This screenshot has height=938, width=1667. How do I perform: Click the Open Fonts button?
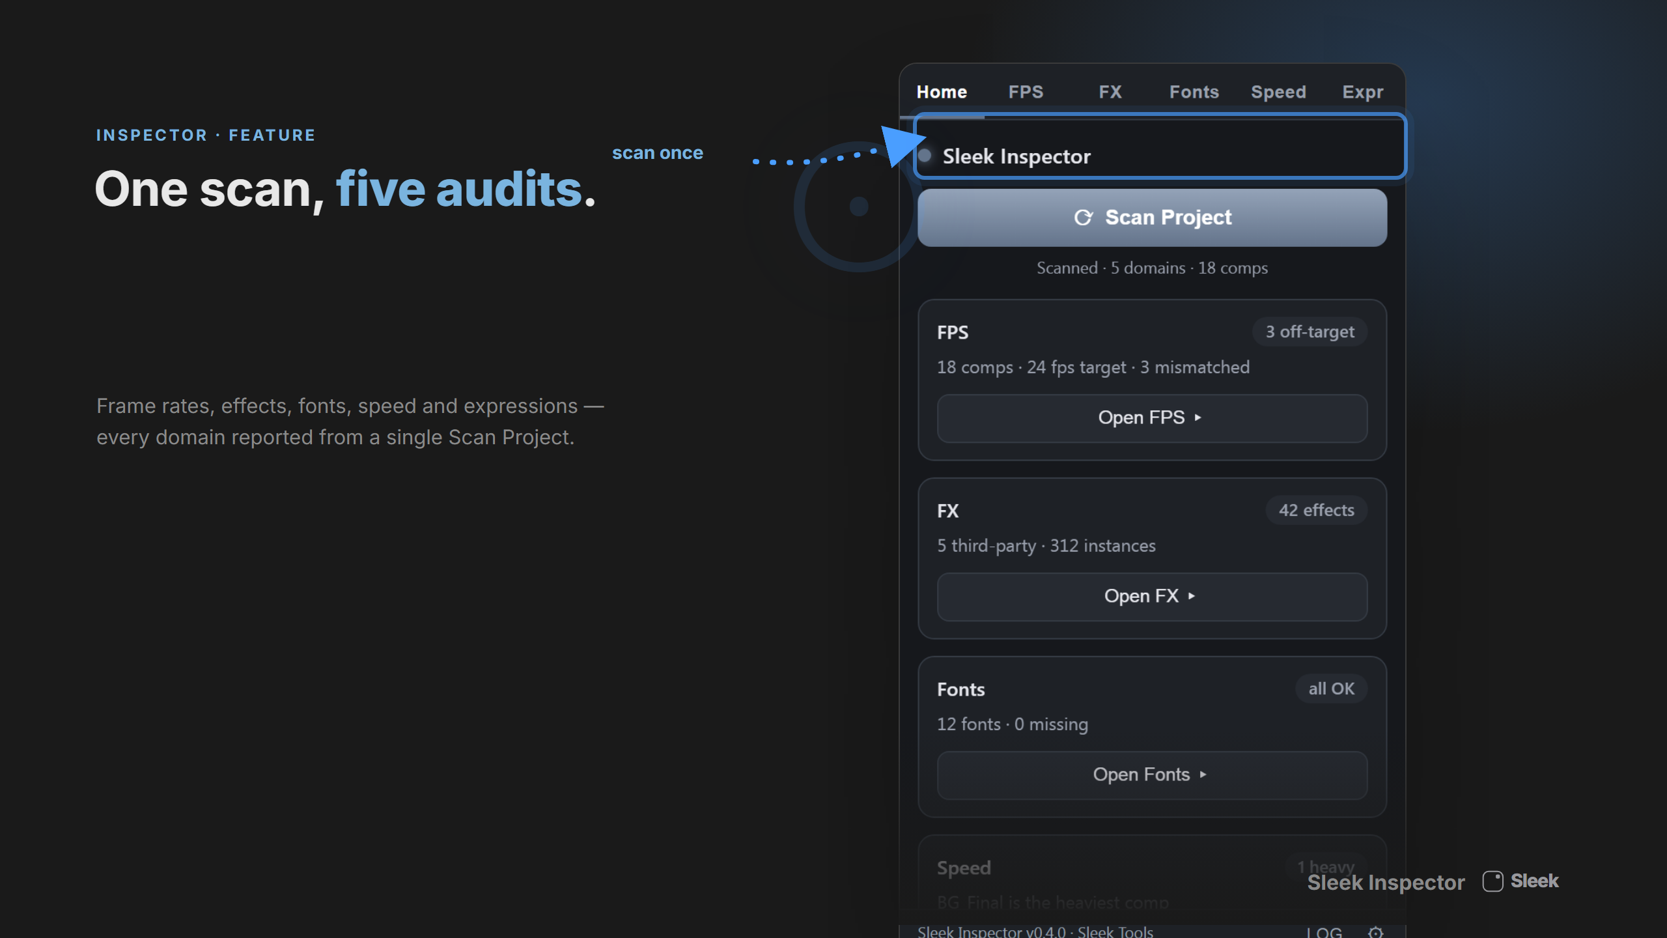(1152, 775)
